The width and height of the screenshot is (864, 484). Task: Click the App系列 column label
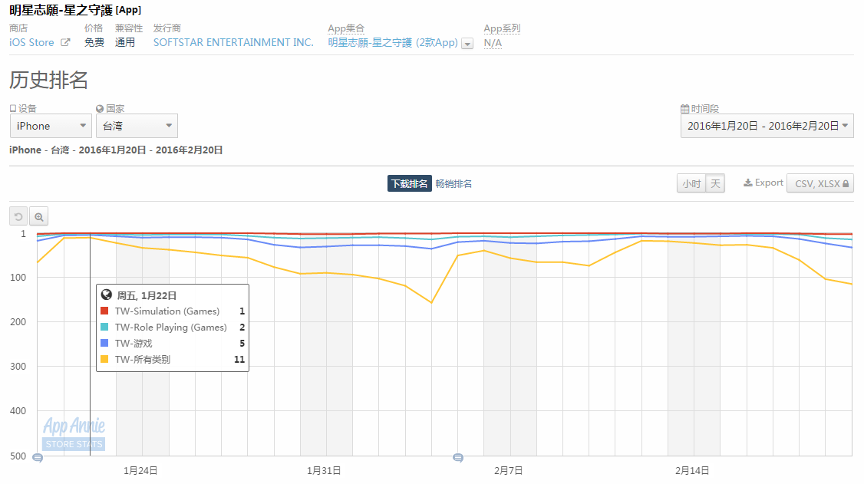502,28
